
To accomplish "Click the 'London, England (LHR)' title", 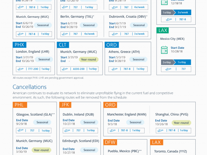I will click(x=32, y=52).
